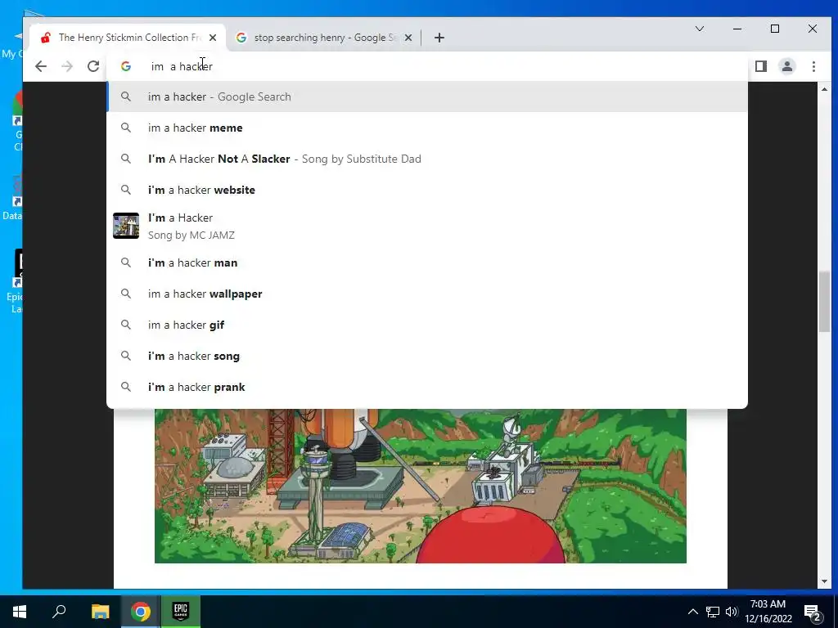This screenshot has height=628, width=838.
Task: Open the notification center icon
Action: click(x=813, y=613)
